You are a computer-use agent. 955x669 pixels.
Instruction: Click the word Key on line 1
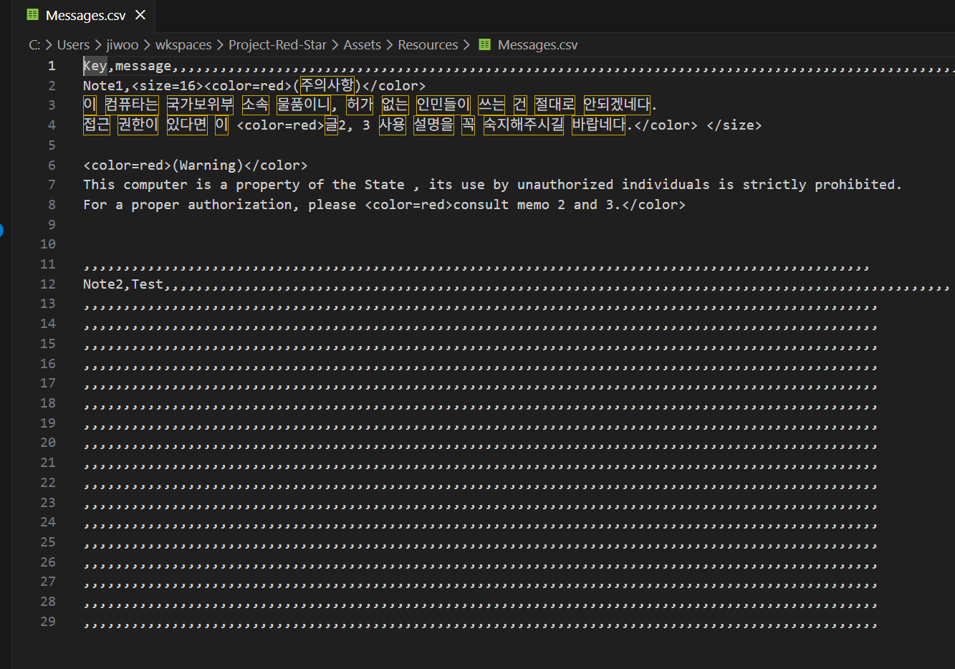[x=95, y=66]
